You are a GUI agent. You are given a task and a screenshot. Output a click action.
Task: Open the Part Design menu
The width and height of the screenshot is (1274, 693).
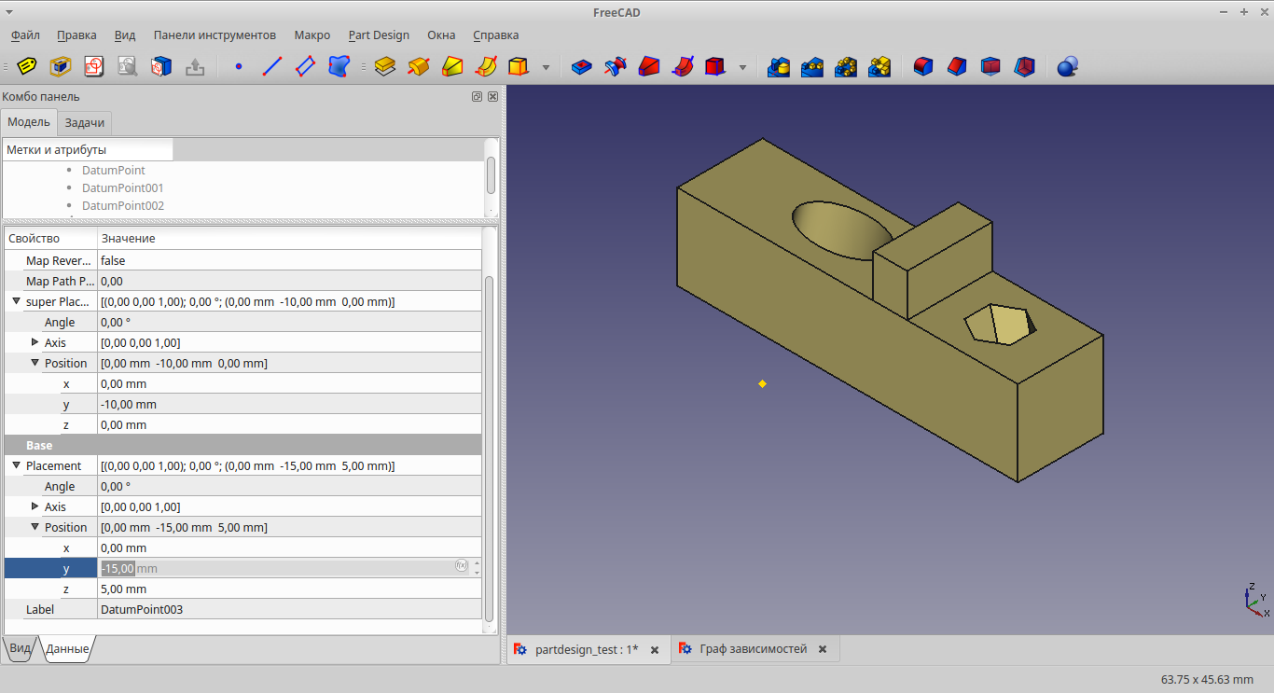pyautogui.click(x=379, y=35)
